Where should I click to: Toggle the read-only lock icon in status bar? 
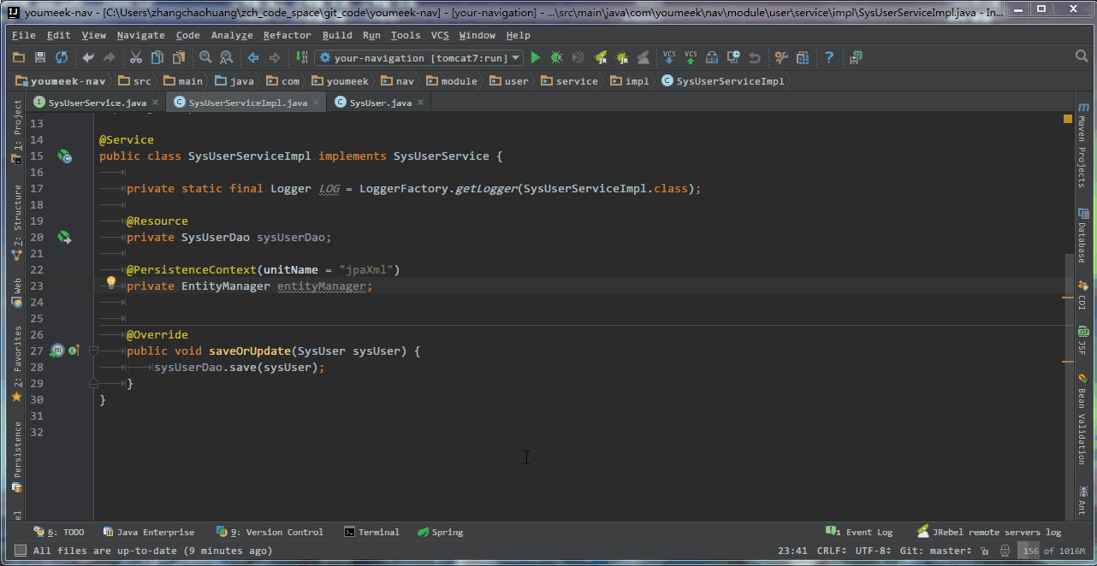click(x=985, y=551)
